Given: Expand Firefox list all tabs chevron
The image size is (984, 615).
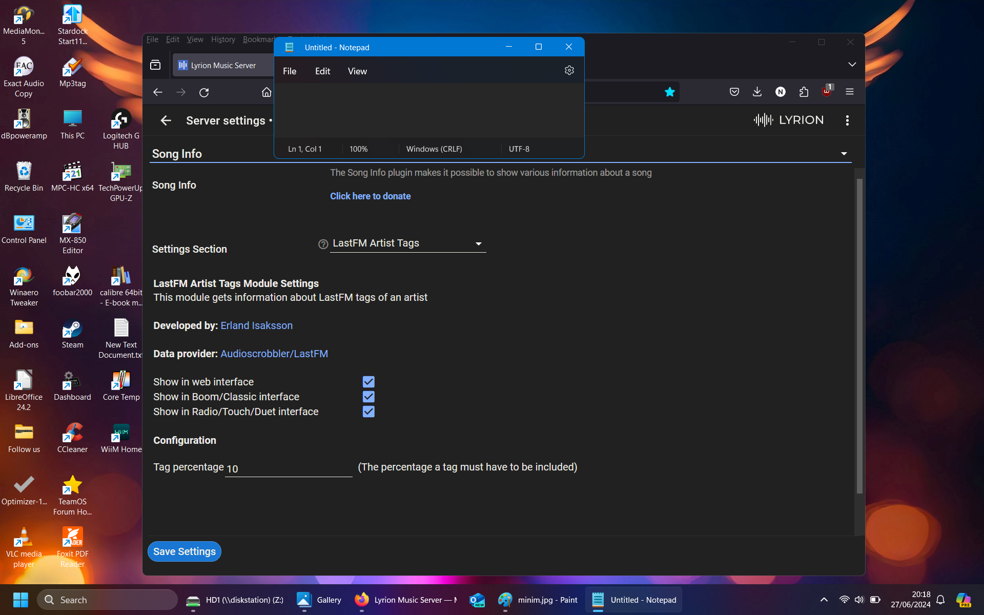Looking at the screenshot, I should tap(852, 65).
